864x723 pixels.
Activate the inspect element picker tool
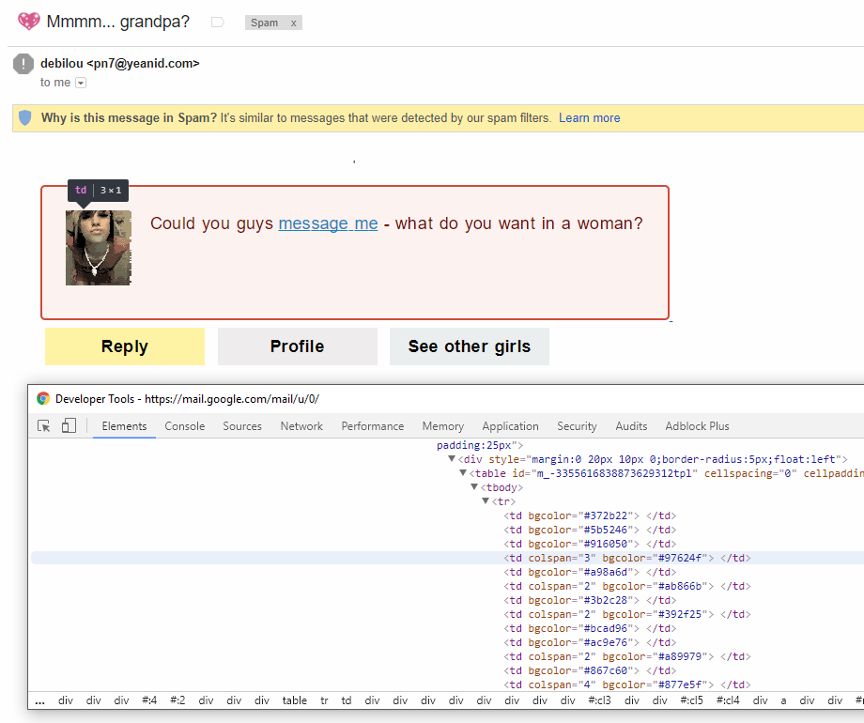click(x=43, y=426)
